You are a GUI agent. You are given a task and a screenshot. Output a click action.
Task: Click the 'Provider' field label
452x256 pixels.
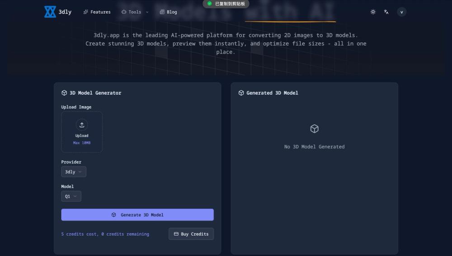[71, 162]
